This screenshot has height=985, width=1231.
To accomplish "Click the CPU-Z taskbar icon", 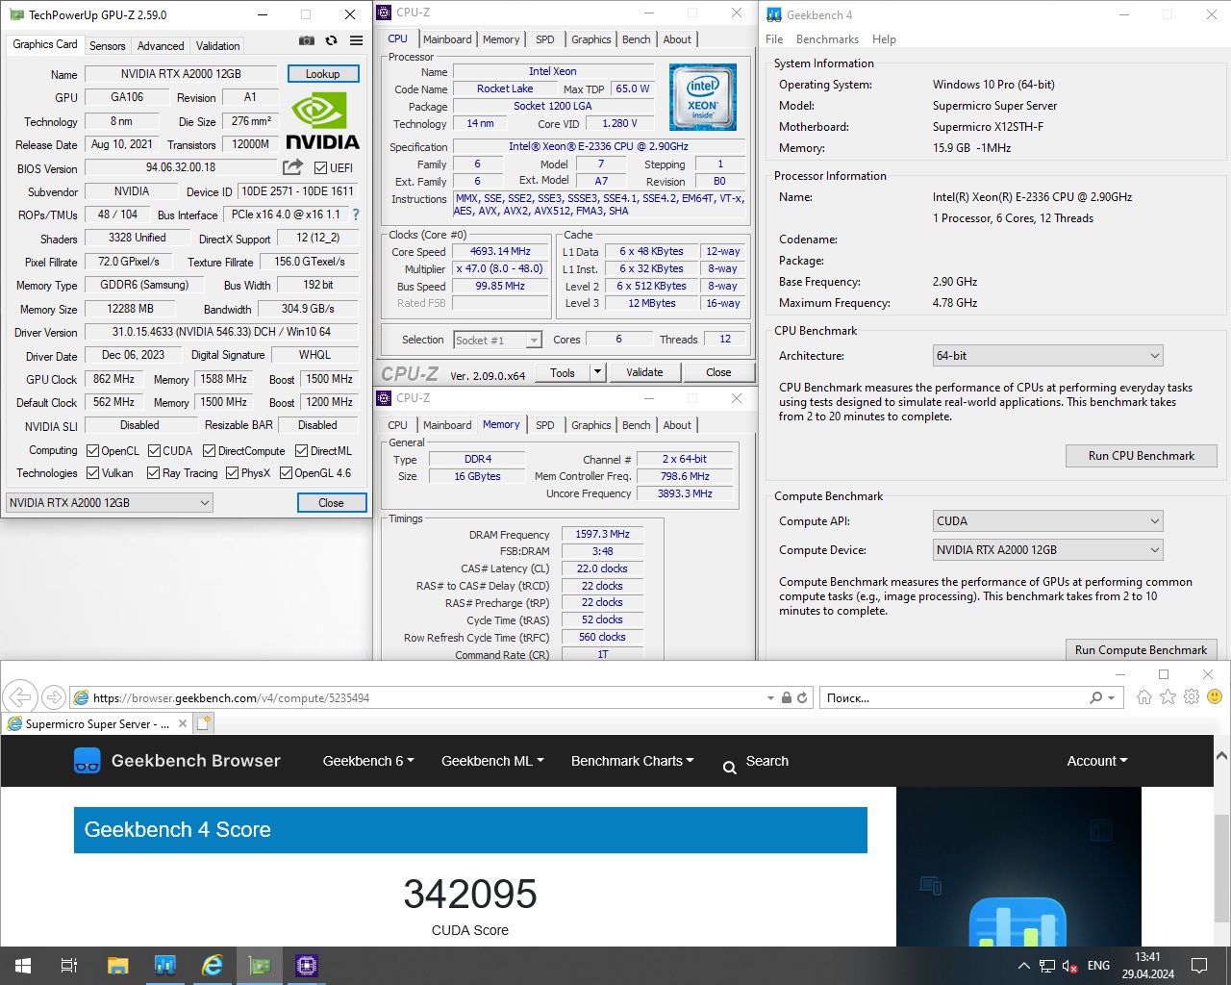I will point(306,966).
